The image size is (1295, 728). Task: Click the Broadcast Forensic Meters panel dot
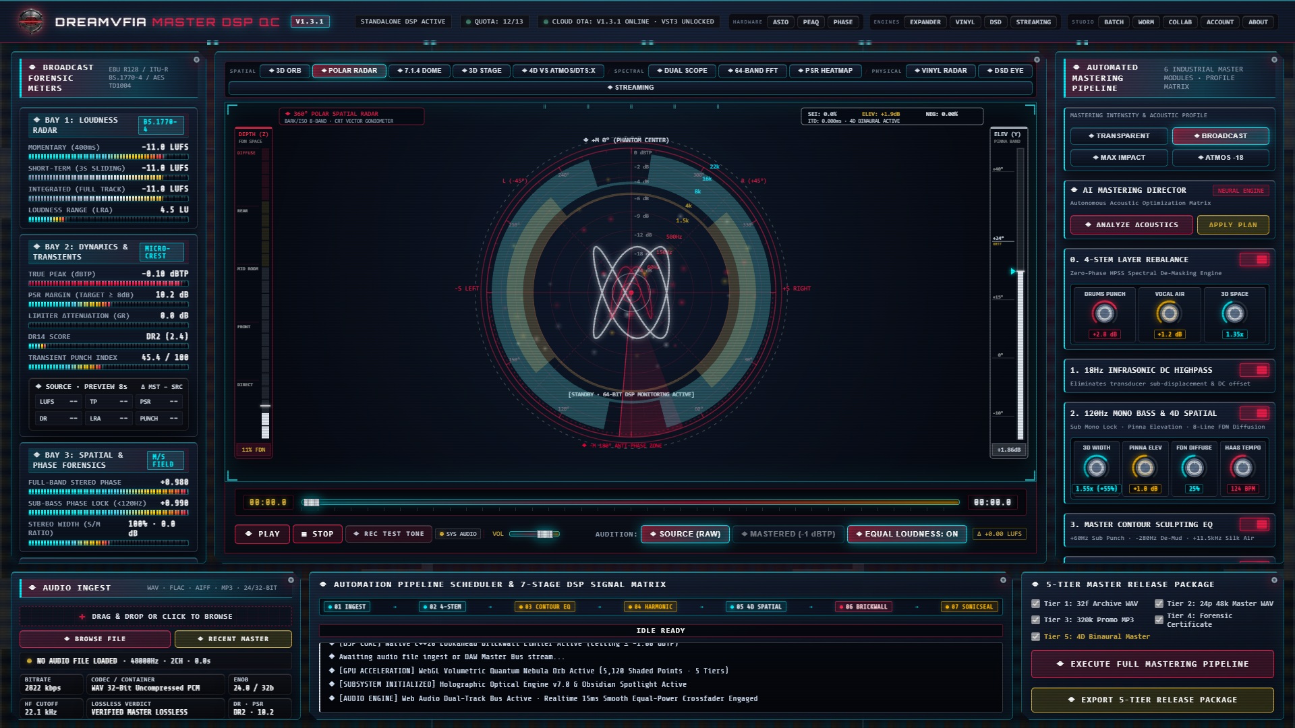tap(196, 59)
